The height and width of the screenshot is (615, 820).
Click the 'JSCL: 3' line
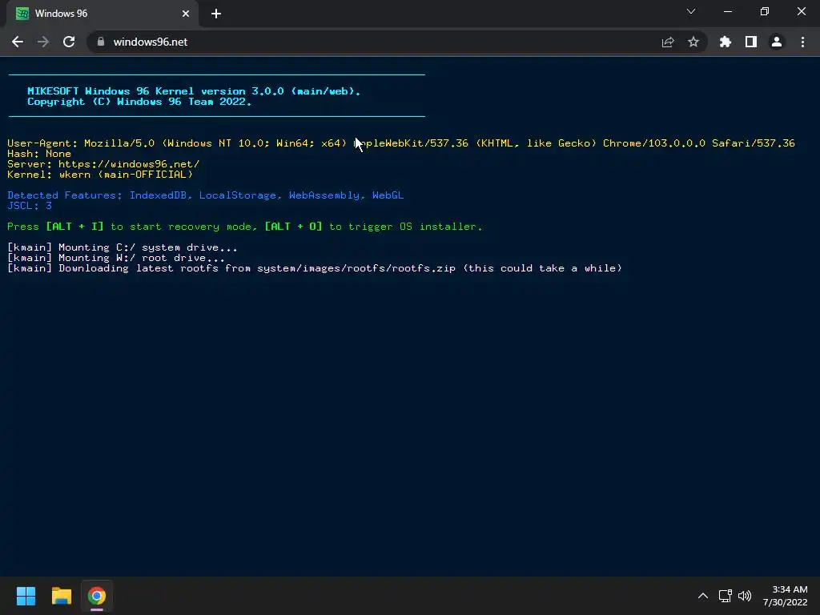pyautogui.click(x=30, y=206)
